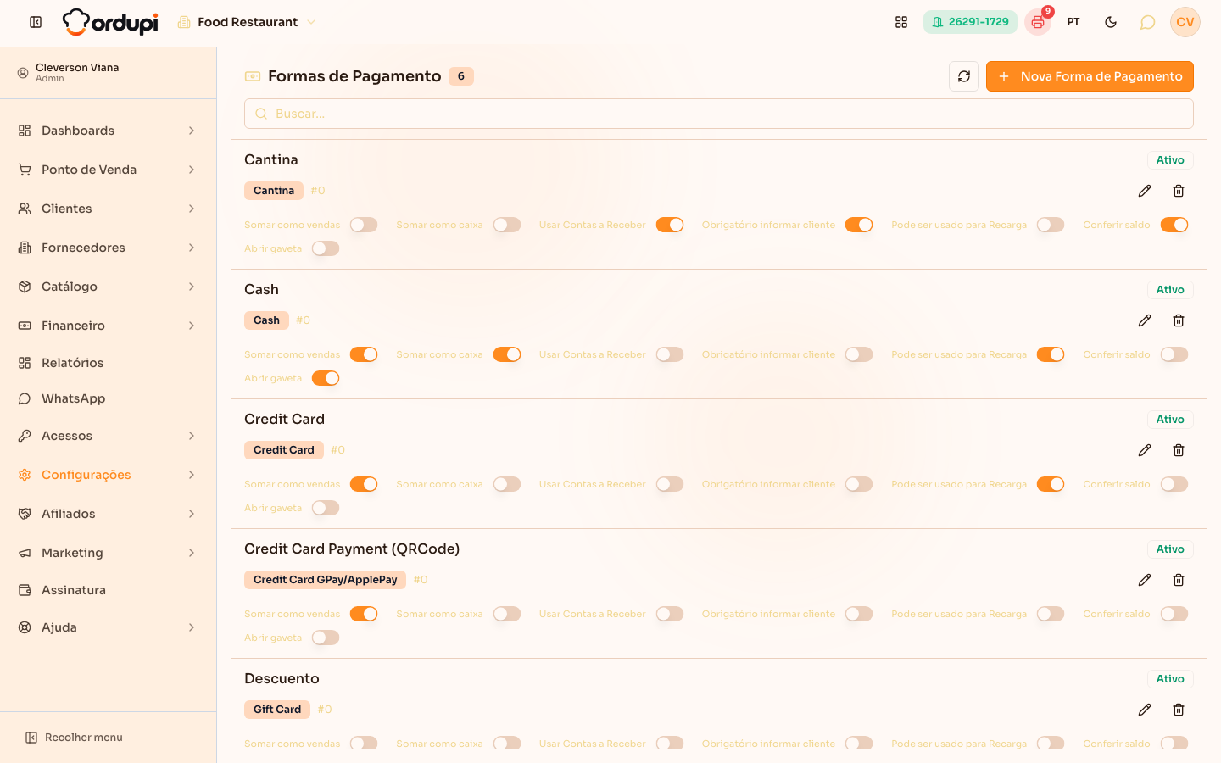Open the chat bubble icon in header
The width and height of the screenshot is (1221, 763).
(x=1147, y=22)
